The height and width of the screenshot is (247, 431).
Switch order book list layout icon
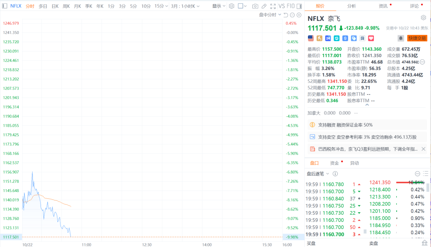[426, 174]
